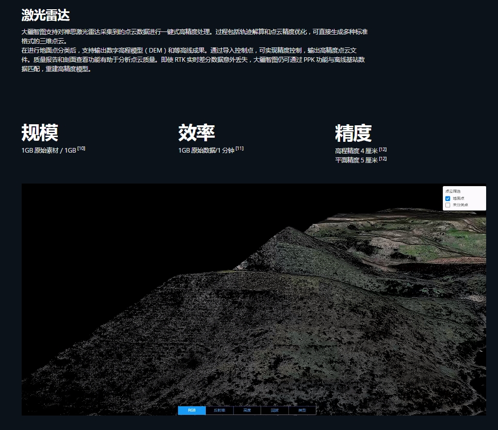This screenshot has height=430, width=498.
Task: Click the 点云筛选 panel title
Action: pos(453,190)
